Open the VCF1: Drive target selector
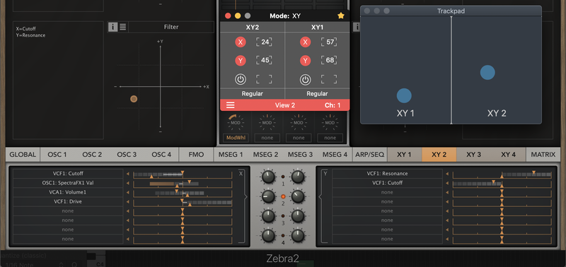 coord(68,202)
